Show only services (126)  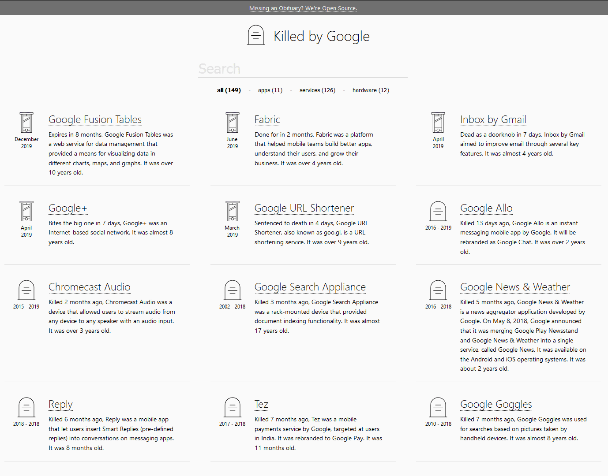[317, 90]
